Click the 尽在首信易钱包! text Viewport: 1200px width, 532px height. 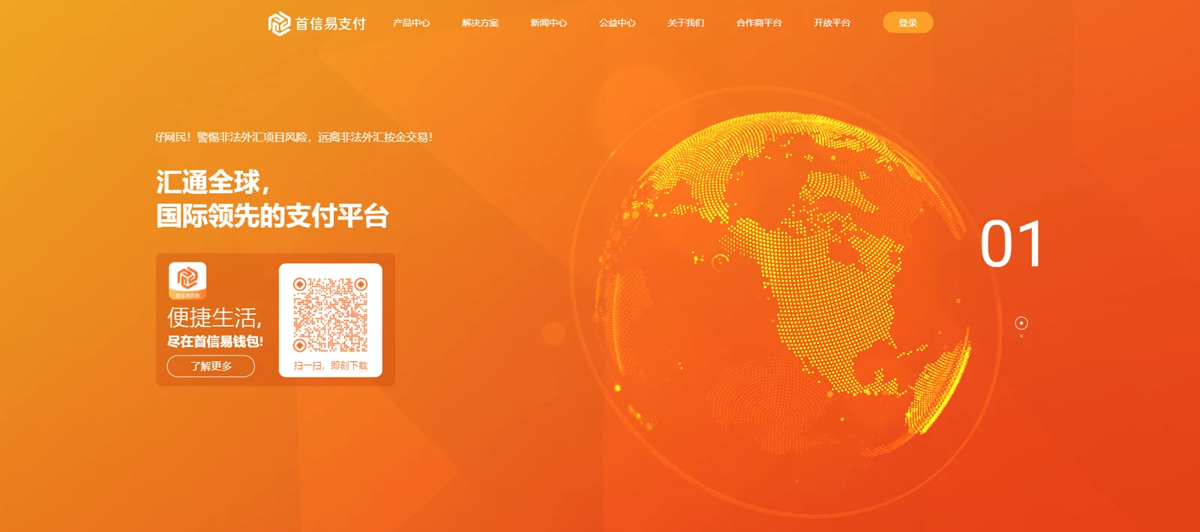215,342
